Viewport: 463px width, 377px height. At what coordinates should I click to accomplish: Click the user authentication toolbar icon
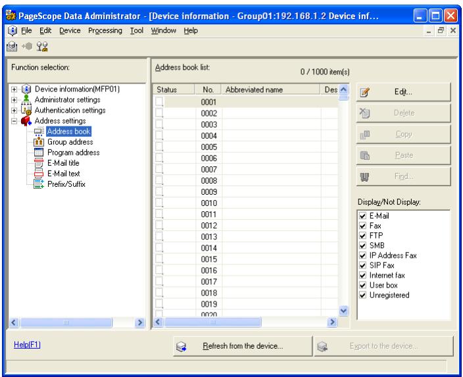tap(42, 47)
